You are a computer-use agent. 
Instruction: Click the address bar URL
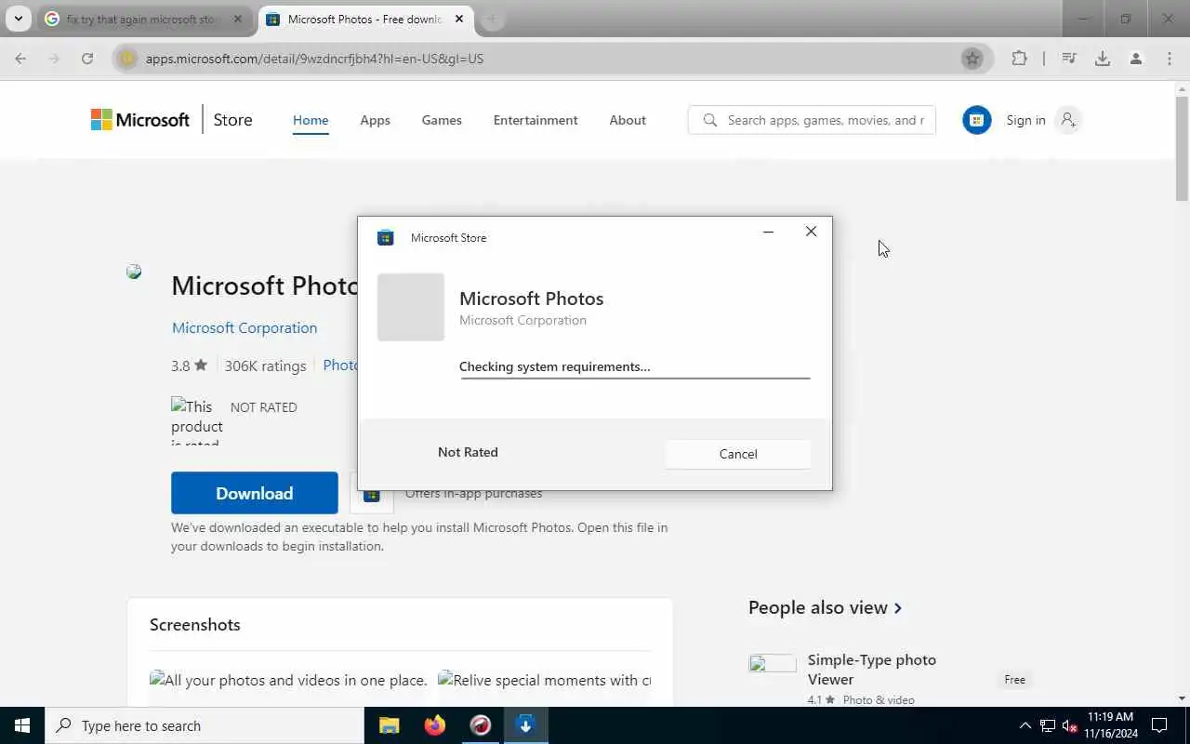pyautogui.click(x=314, y=59)
